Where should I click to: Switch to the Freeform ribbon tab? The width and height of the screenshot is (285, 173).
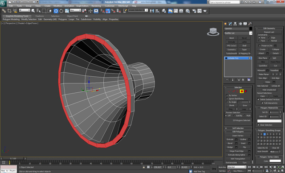coord(40,16)
